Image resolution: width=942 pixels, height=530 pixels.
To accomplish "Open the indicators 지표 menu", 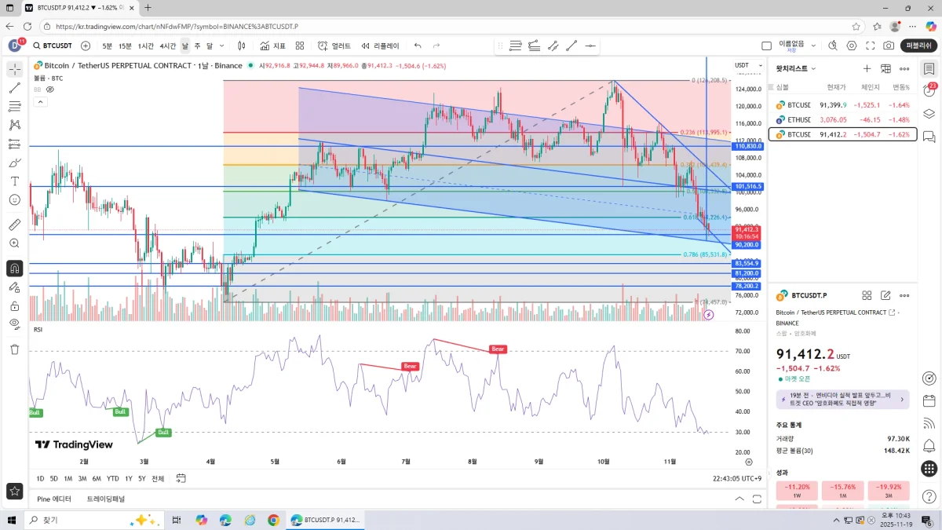I will 272,46.
